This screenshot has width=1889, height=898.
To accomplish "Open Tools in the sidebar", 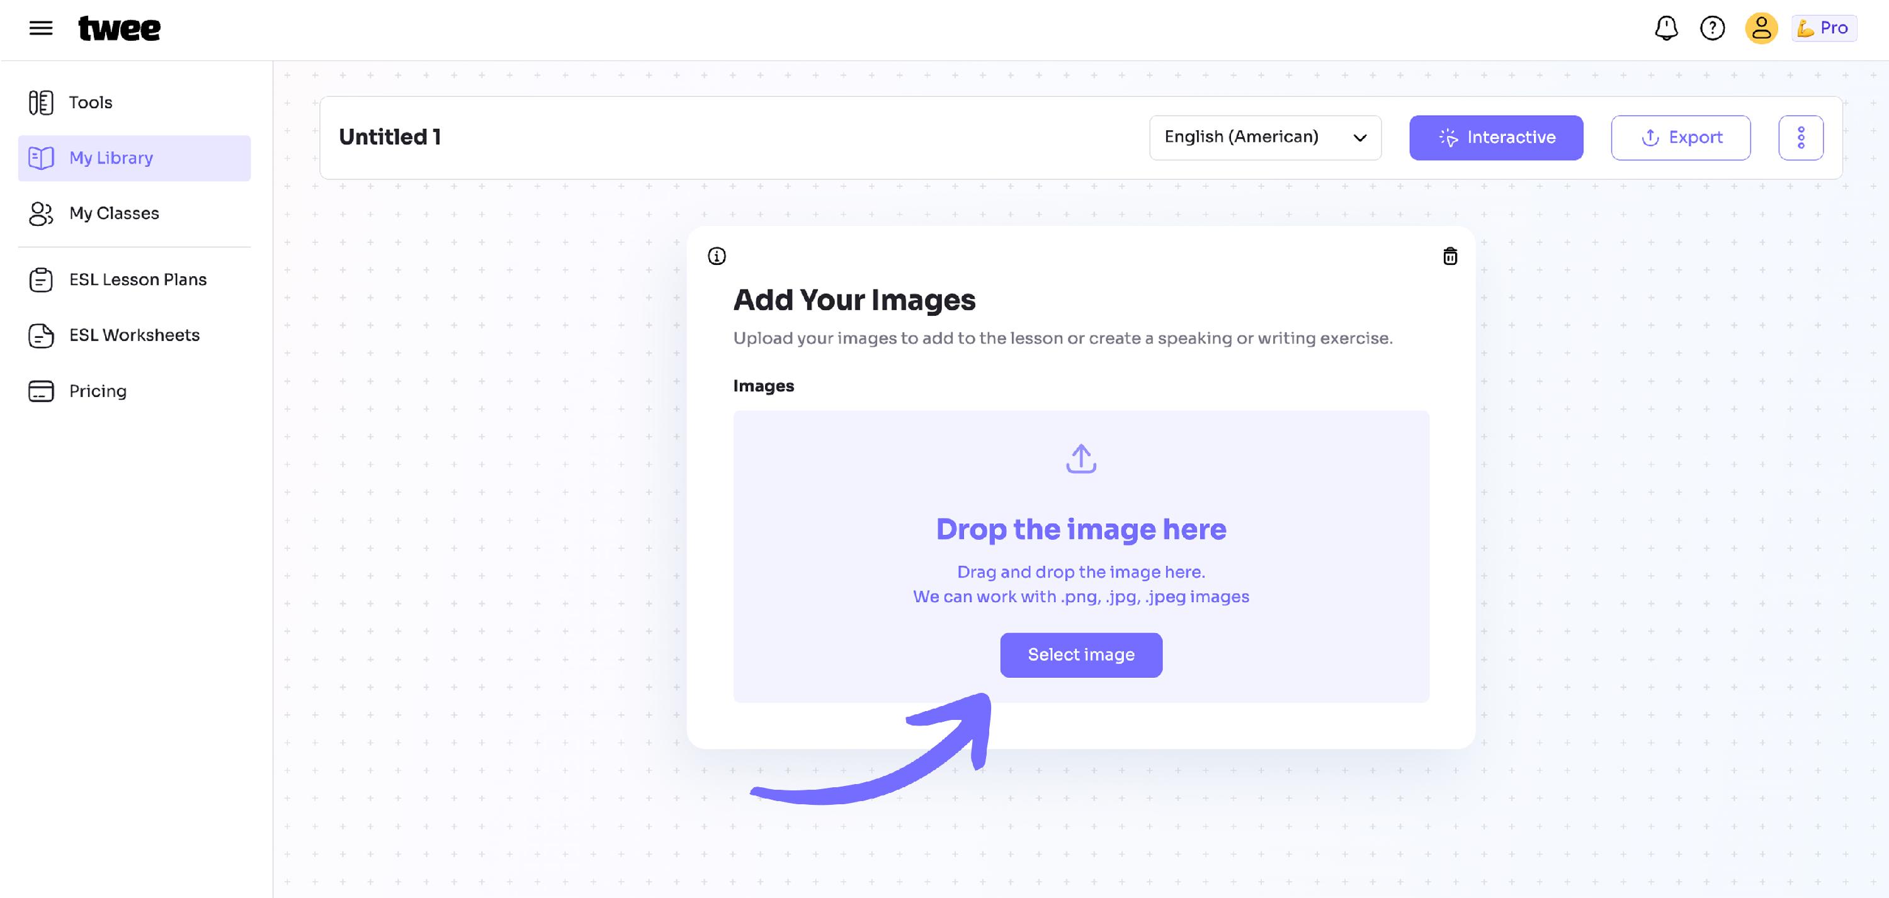I will click(134, 103).
